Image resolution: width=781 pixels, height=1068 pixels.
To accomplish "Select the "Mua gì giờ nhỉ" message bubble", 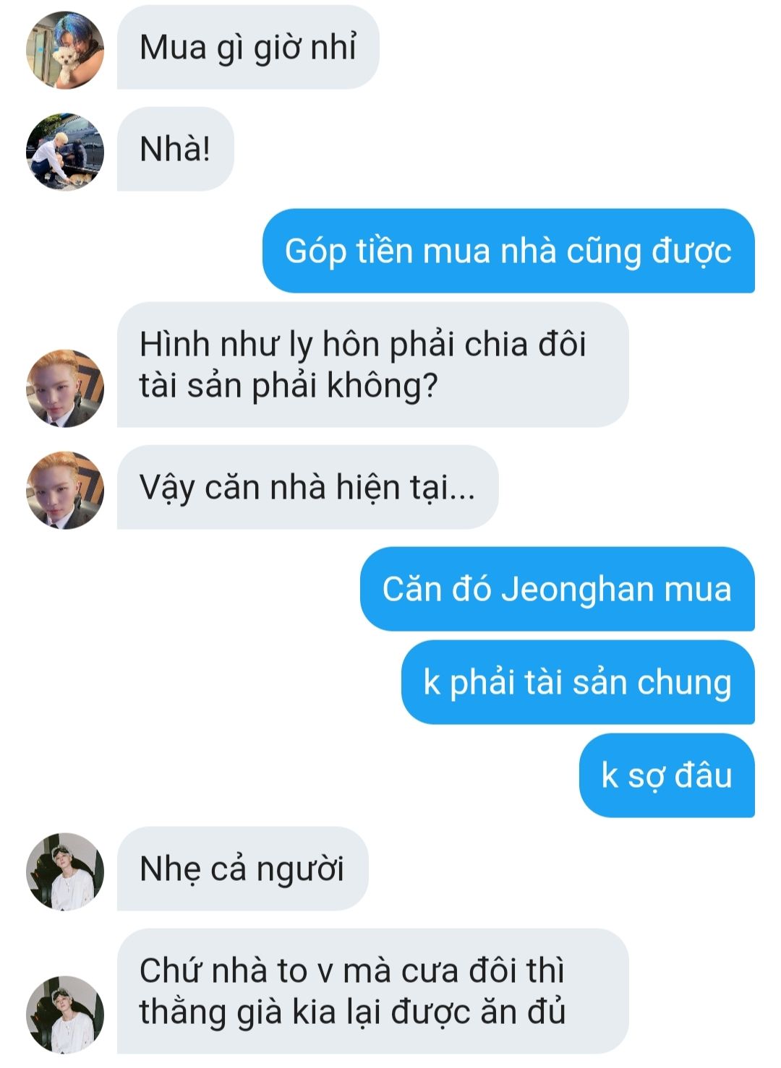I will pos(248,48).
